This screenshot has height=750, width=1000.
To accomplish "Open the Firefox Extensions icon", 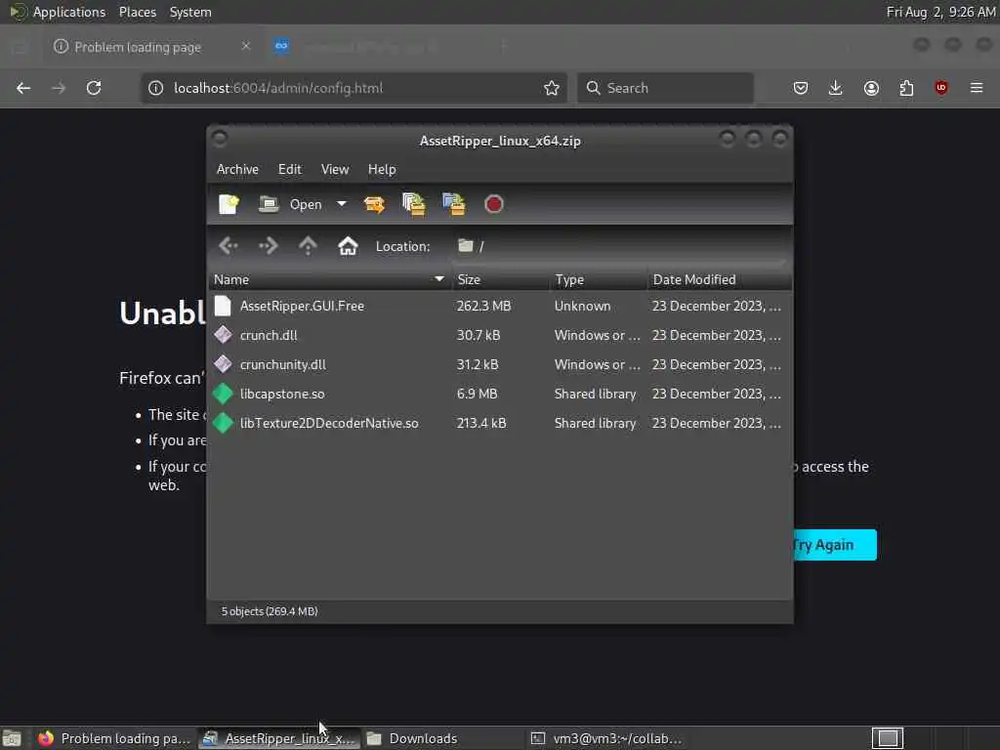I will click(x=906, y=88).
